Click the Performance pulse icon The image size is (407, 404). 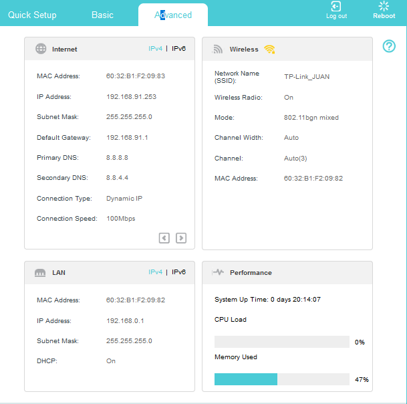[218, 273]
